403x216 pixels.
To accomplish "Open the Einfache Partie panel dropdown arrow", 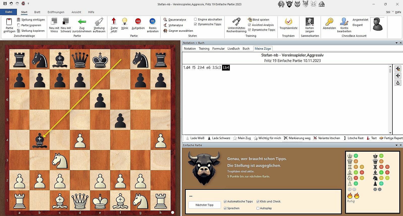I will (x=396, y=145).
